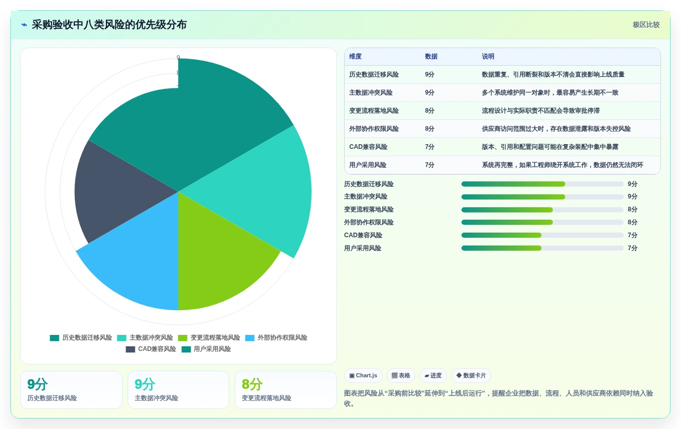The image size is (681, 429).
Task: Click the 8分 value in the 变更流程落地风险 table row
Action: tap(430, 111)
